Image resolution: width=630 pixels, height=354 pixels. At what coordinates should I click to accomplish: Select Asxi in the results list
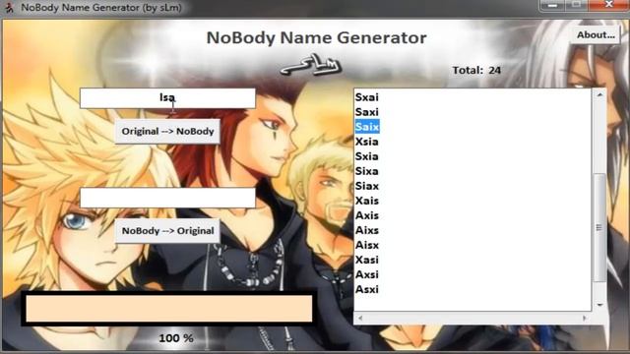click(367, 289)
